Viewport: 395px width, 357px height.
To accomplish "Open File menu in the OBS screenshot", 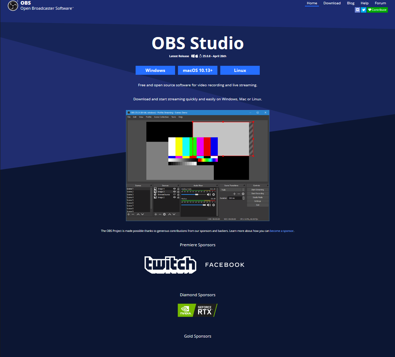I will [129, 117].
